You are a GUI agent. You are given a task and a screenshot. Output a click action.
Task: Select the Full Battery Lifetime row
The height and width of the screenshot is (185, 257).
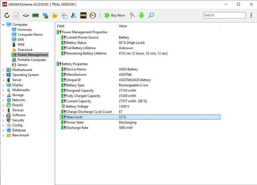[x=140, y=48]
